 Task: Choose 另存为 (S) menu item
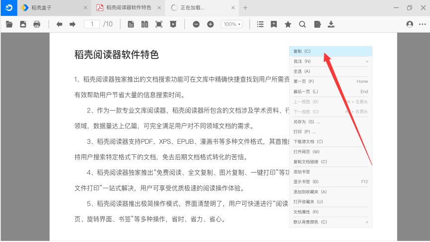(331, 121)
